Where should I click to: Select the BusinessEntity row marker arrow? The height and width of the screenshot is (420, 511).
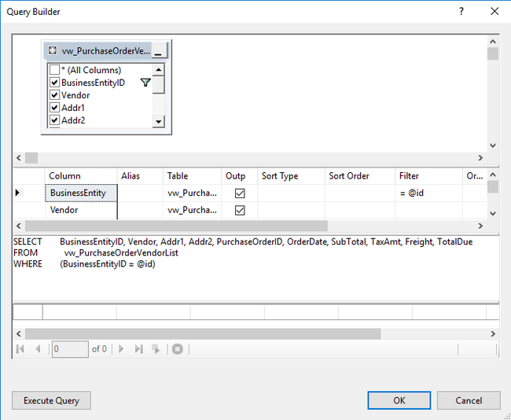18,193
